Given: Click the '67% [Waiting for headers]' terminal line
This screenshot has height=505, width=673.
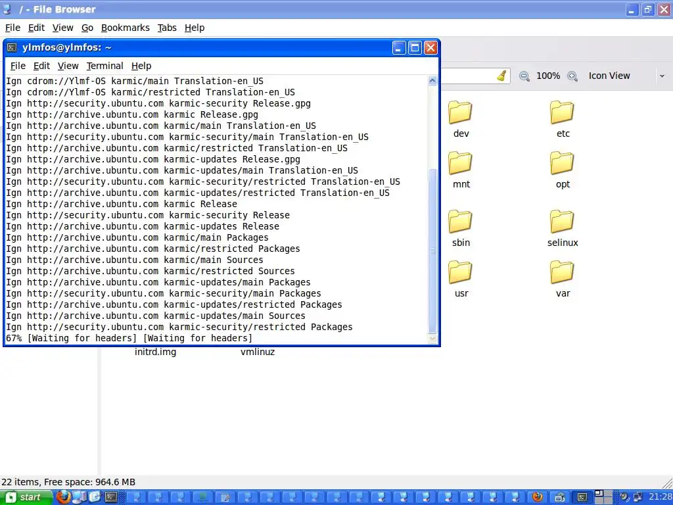Looking at the screenshot, I should click(129, 339).
